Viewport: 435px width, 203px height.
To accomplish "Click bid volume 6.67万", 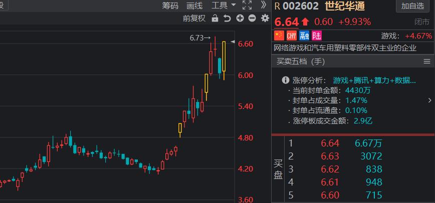I will 368,143.
